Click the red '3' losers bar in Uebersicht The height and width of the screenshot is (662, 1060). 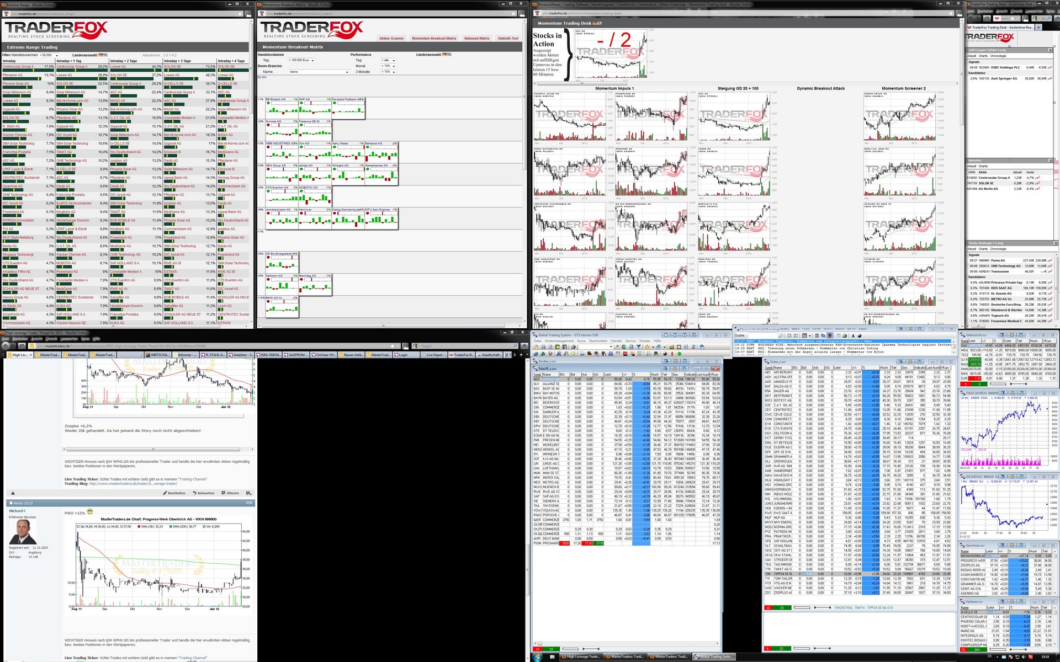pyautogui.click(x=966, y=384)
